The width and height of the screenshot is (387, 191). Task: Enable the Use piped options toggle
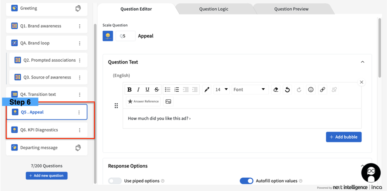[115, 181]
